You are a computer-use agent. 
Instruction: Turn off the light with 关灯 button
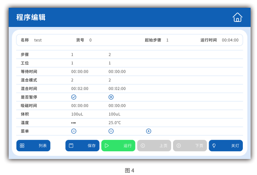click(x=226, y=145)
